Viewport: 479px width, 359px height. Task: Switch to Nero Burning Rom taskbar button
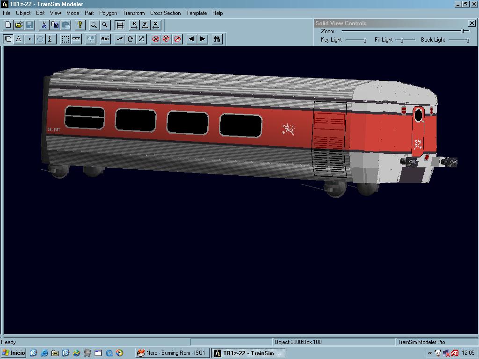(172, 353)
